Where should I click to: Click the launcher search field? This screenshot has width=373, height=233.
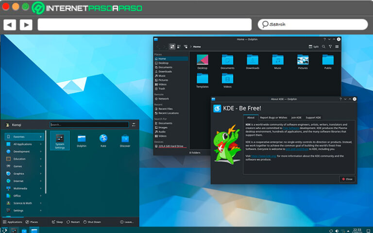[x=89, y=125]
